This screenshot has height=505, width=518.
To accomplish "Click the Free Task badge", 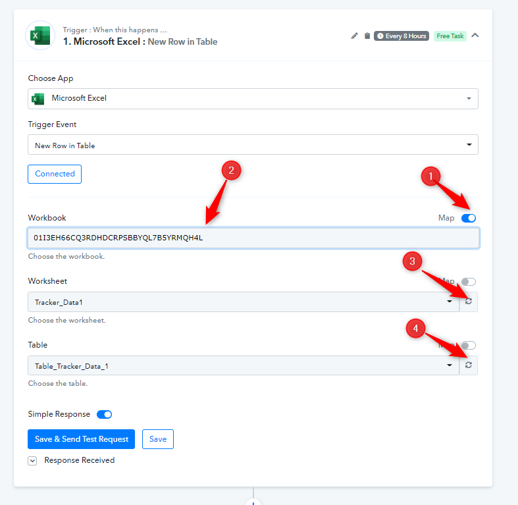I will pos(450,36).
